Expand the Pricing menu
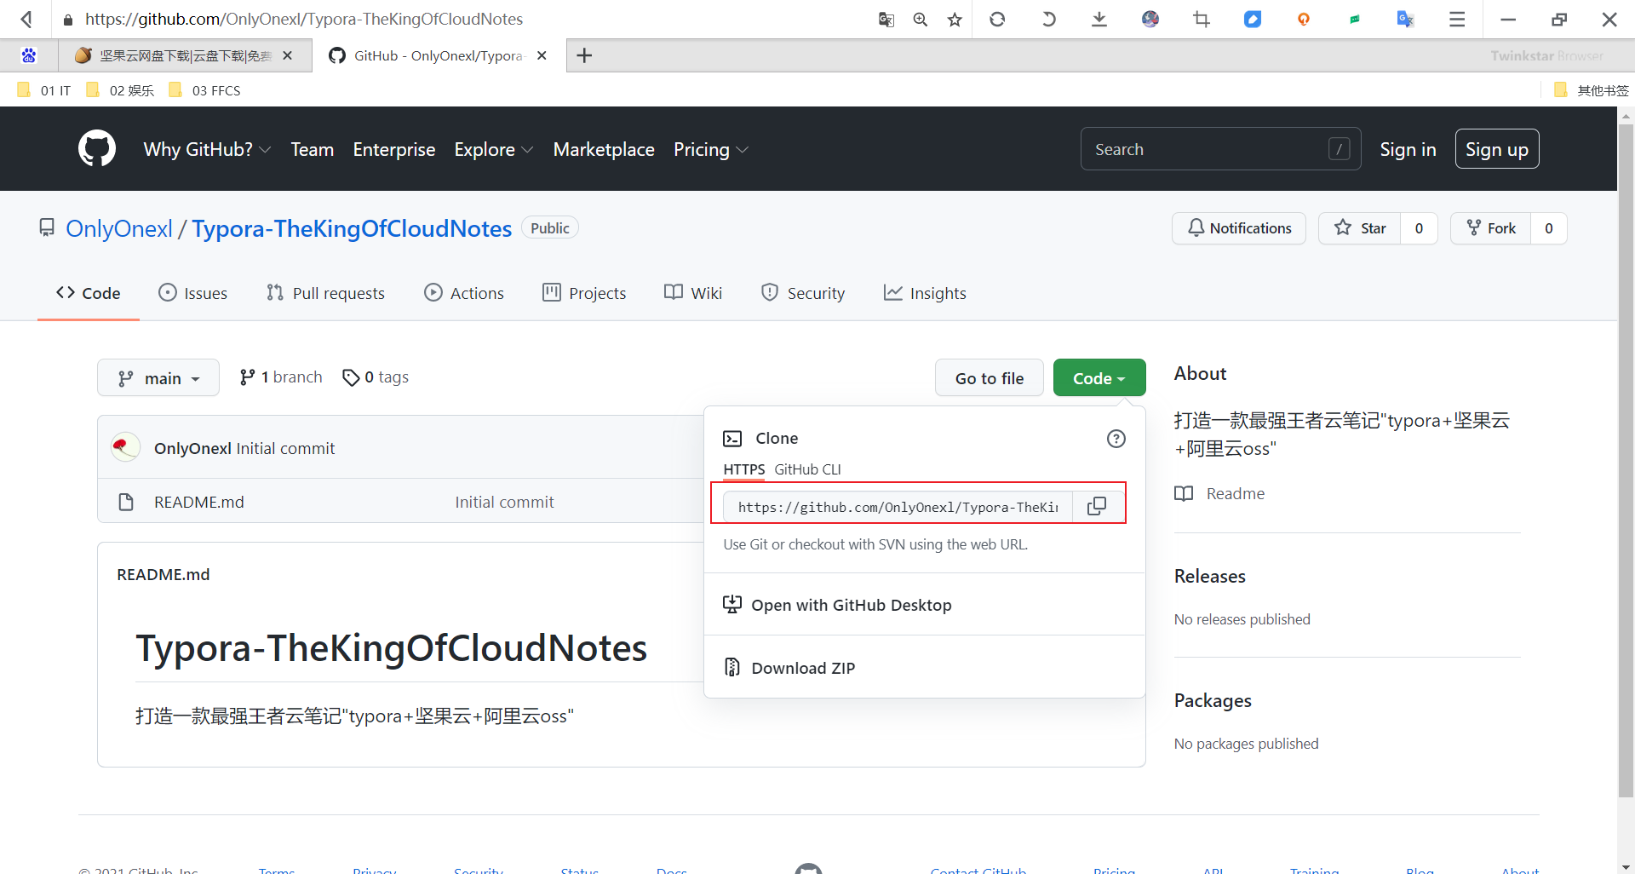The width and height of the screenshot is (1635, 874). pyautogui.click(x=711, y=149)
